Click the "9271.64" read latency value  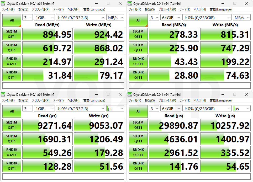point(48,125)
